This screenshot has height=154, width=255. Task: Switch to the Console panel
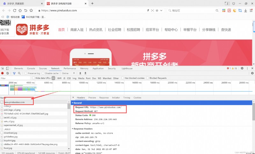[31, 68]
